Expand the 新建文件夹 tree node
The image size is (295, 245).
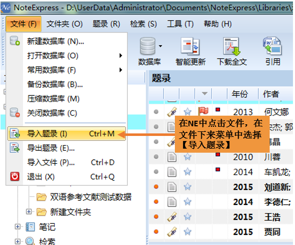coord(29,212)
